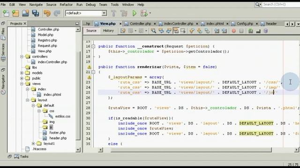Click the Open Project toolbar icon
Image resolution: width=300 pixels, height=168 pixels.
click(x=25, y=13)
